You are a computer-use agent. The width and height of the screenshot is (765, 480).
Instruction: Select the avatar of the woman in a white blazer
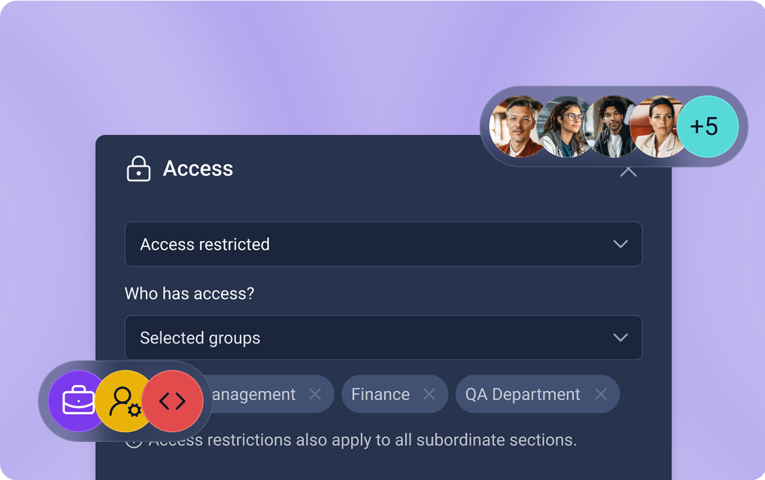657,127
